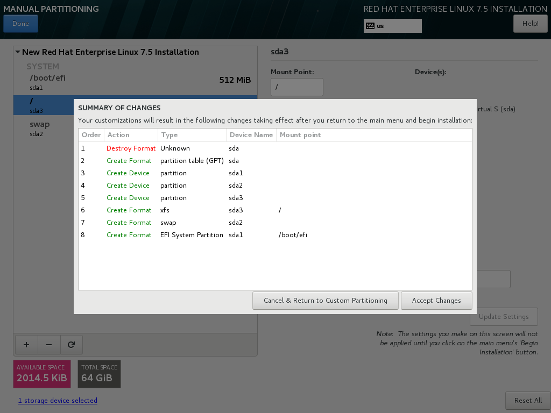This screenshot has height=413, width=551.
Task: Accept Changes in the summary dialog
Action: tap(436, 300)
